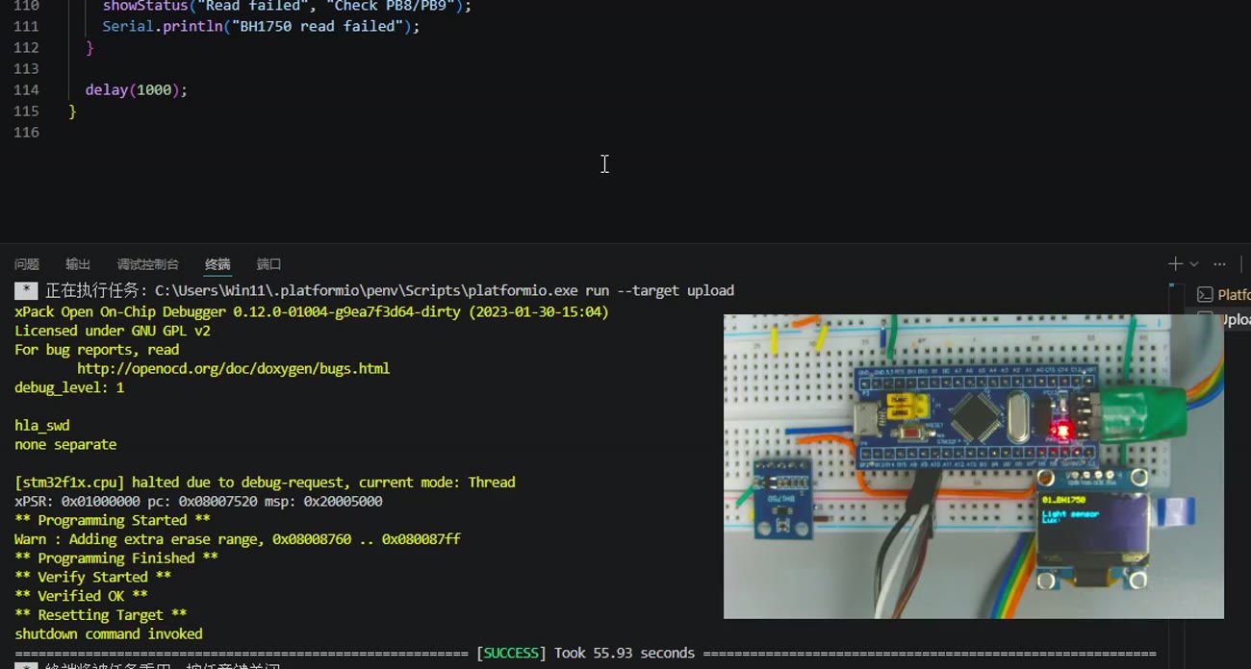This screenshot has height=669, width=1251.
Task: Open the 调试控制台 panel tab
Action: point(148,264)
